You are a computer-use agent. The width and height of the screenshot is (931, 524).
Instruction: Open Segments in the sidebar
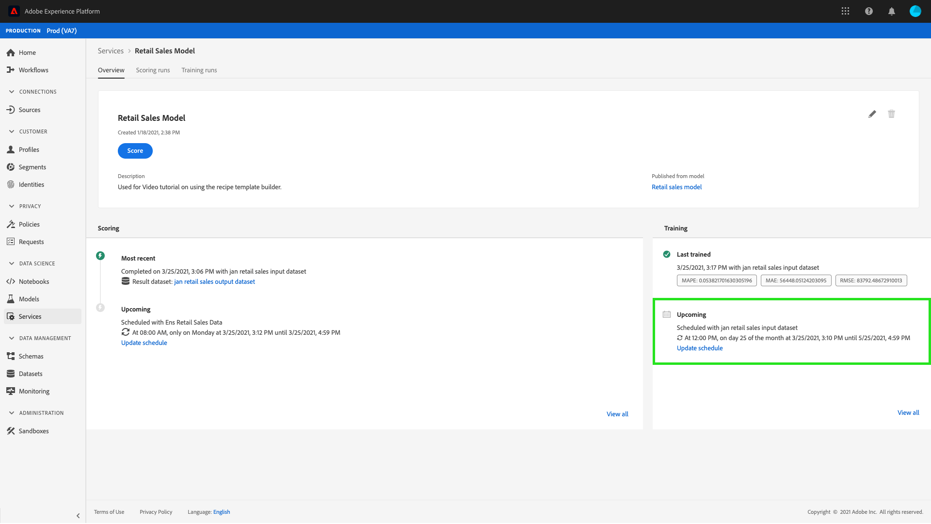pos(32,167)
